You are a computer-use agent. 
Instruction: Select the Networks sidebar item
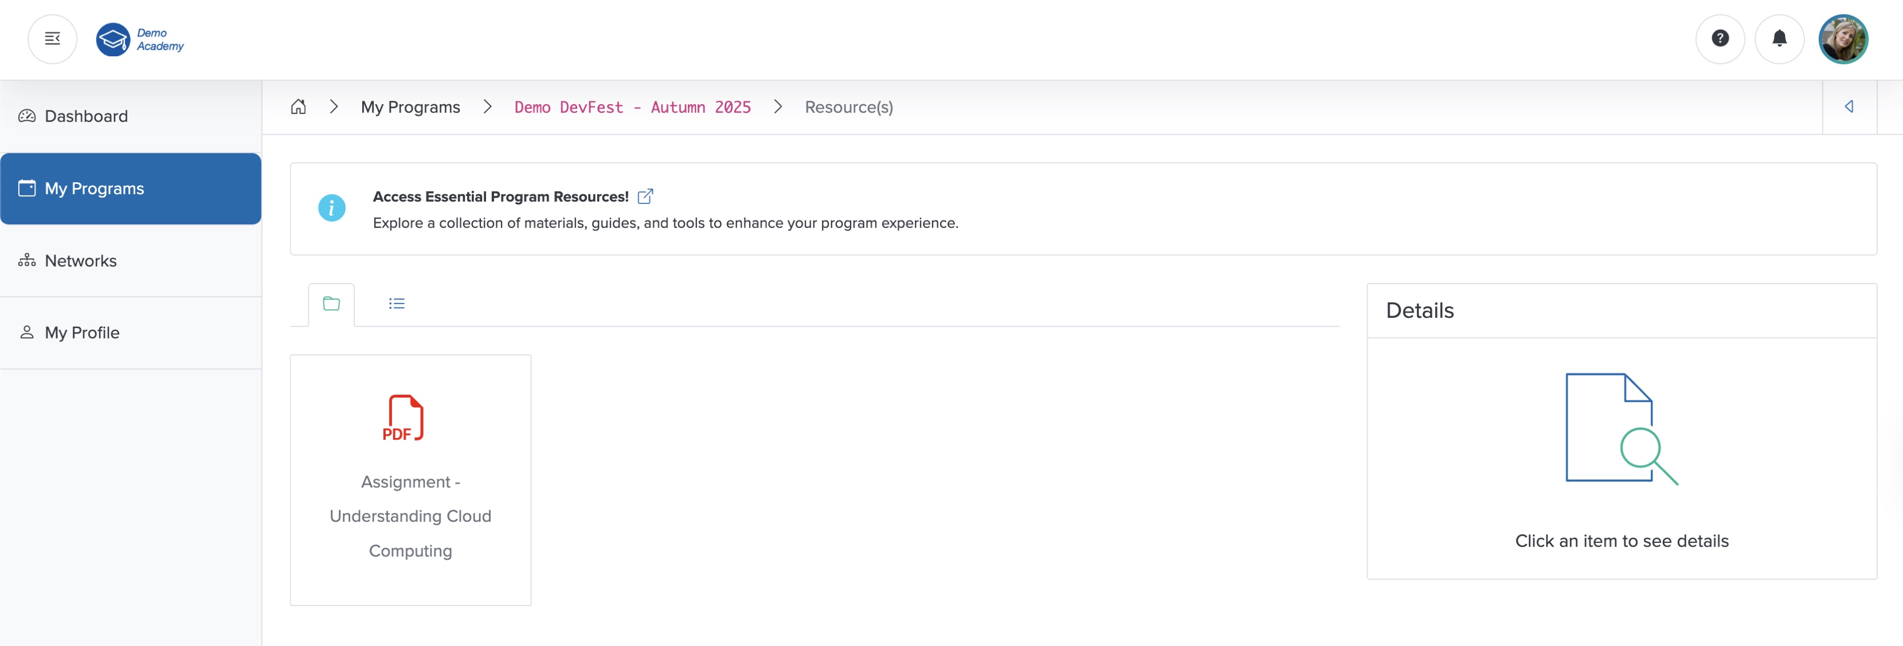81,260
